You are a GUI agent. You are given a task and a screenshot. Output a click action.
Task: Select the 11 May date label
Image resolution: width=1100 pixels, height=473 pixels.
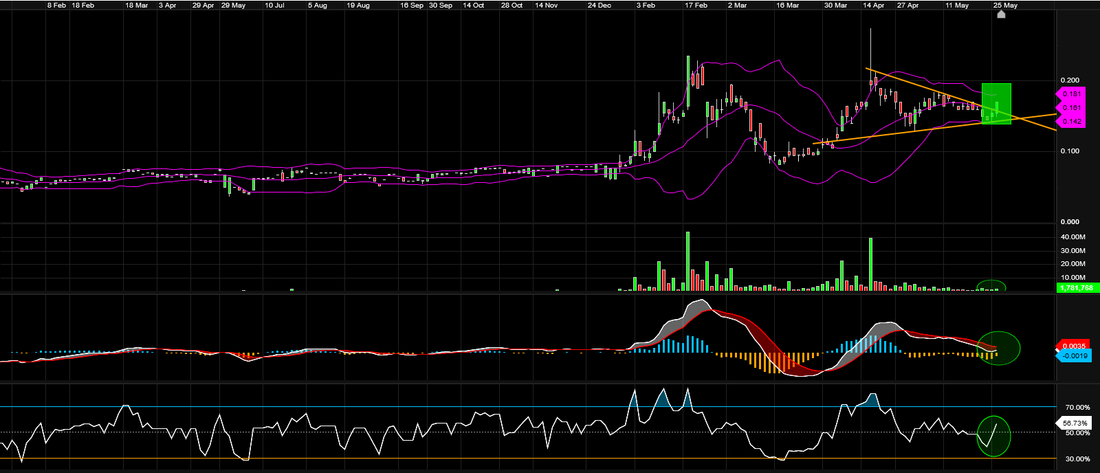tap(957, 5)
